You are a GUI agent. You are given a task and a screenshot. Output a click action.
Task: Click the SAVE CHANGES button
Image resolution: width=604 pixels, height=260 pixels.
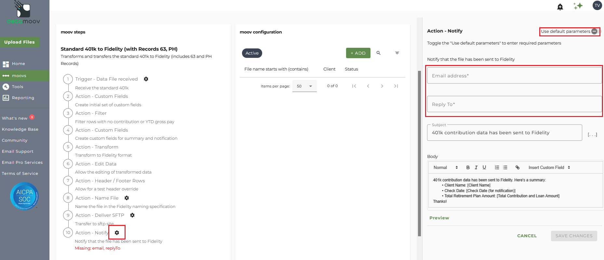(x=574, y=236)
